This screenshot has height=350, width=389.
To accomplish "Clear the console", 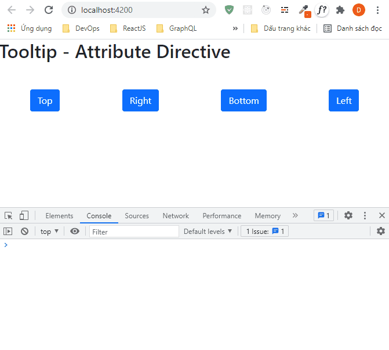I will (24, 232).
